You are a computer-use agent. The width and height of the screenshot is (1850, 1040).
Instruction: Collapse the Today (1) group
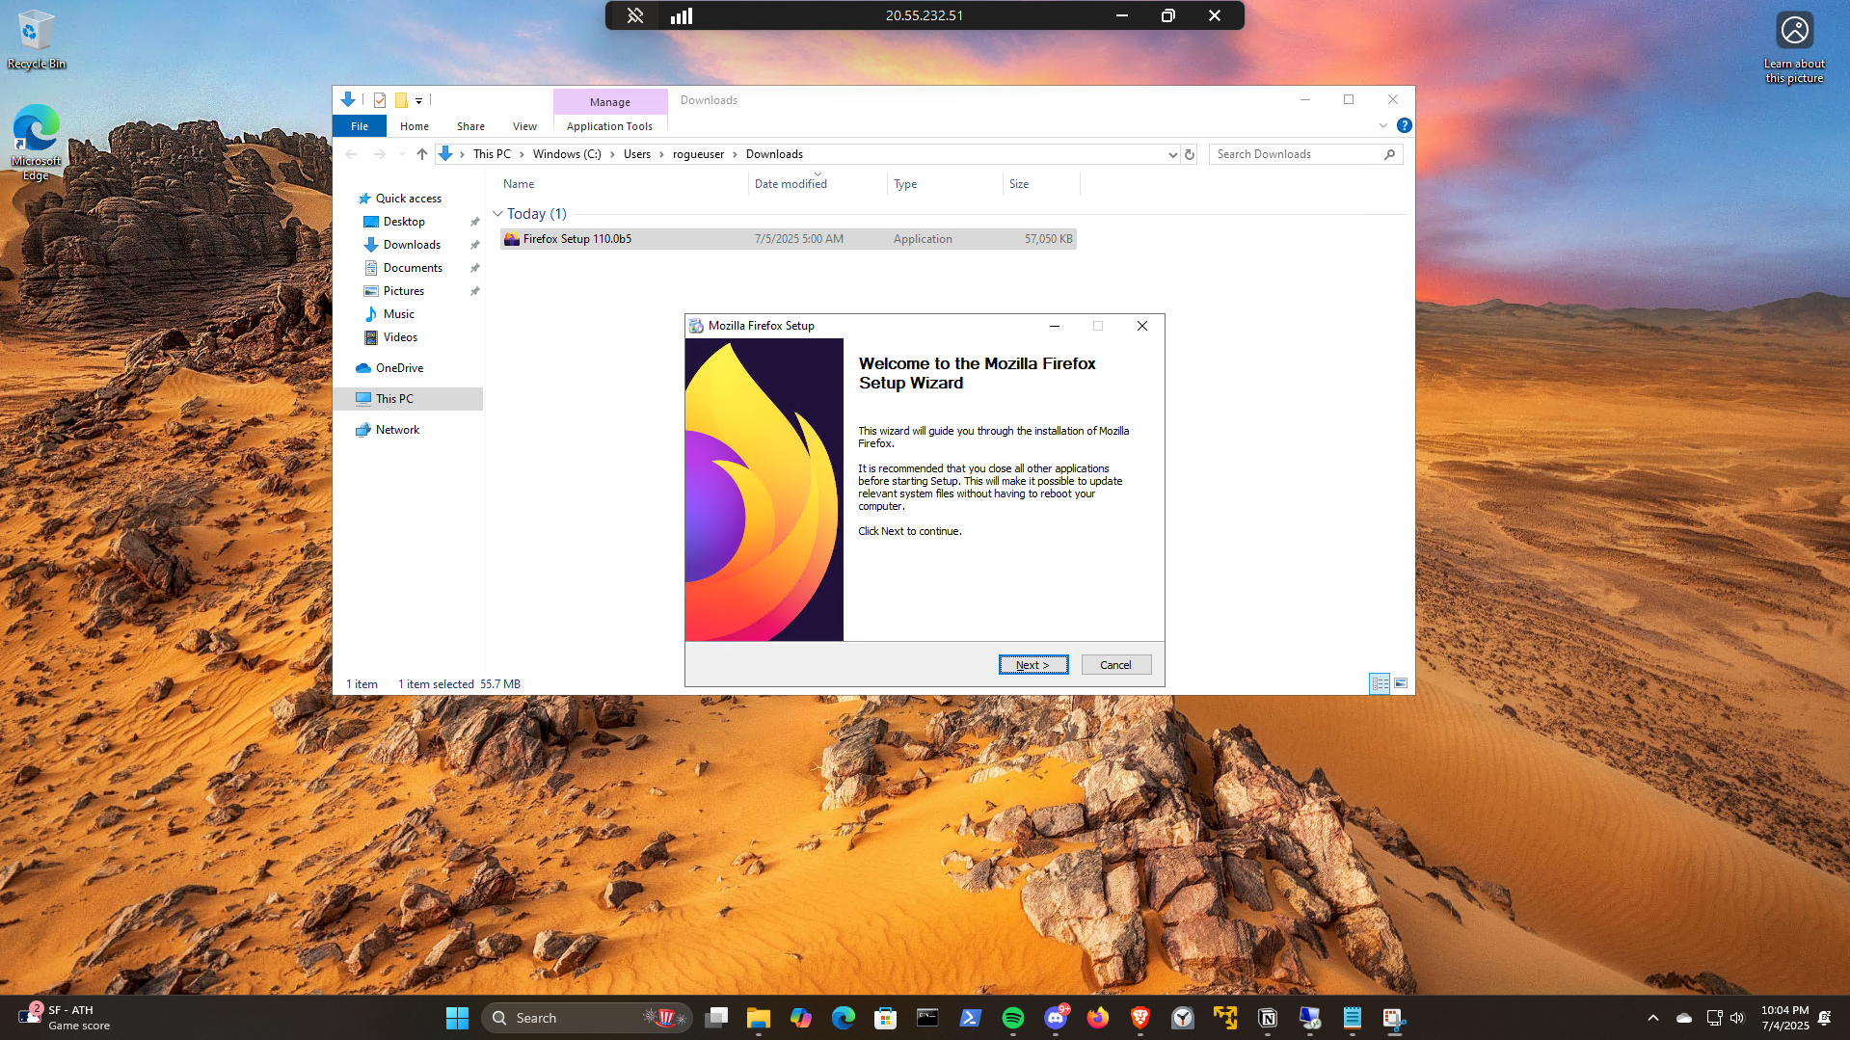[x=497, y=214]
